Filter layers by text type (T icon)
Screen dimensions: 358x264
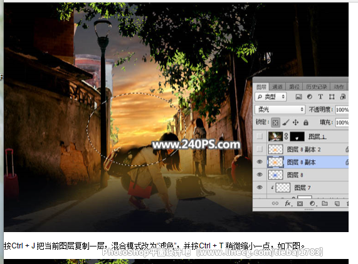click(320, 97)
